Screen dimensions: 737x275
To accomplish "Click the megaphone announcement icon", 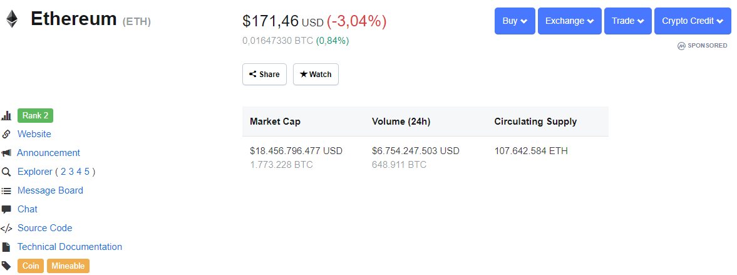I will pyautogui.click(x=6, y=153).
